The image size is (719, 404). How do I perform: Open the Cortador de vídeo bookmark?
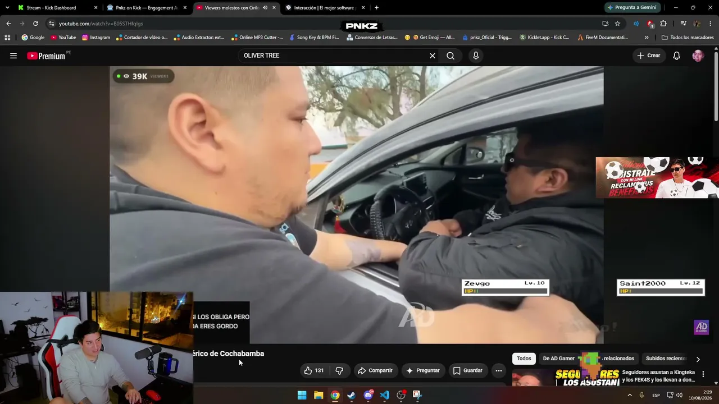[142, 38]
